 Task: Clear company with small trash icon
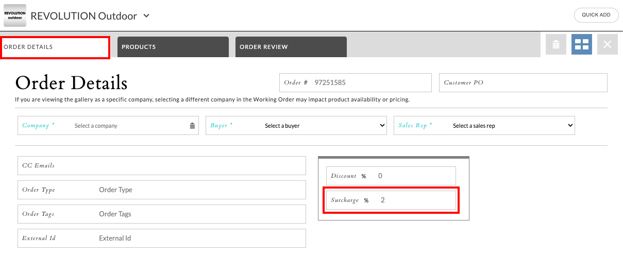[x=192, y=126]
